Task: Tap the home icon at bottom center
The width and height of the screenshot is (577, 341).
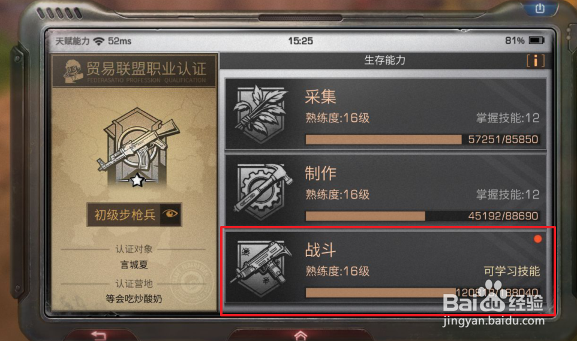Action: (x=300, y=336)
